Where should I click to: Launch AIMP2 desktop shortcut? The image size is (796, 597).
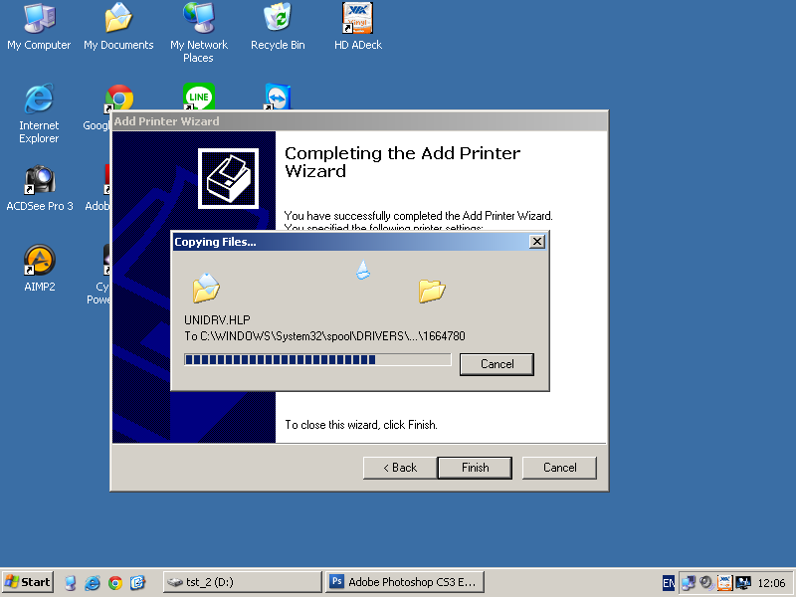(39, 269)
